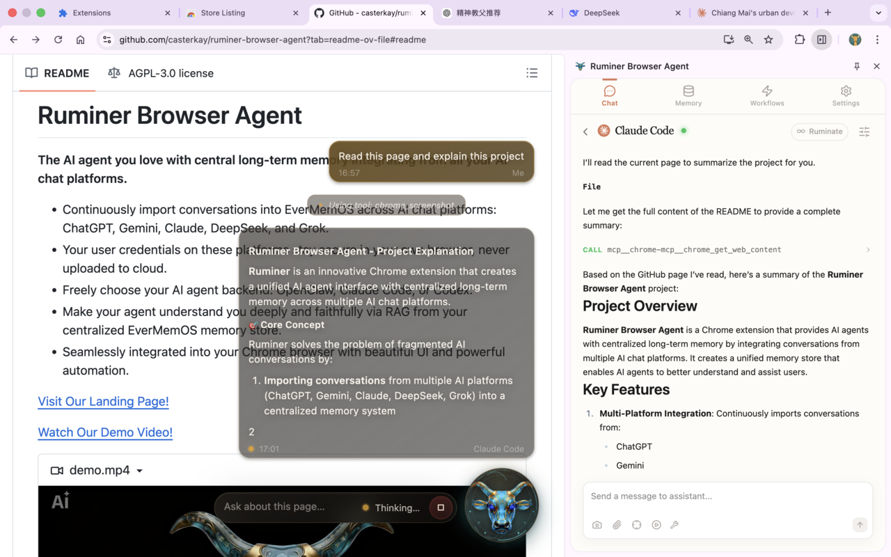891x557 pixels.
Task: Reload the current page
Action: [58, 40]
